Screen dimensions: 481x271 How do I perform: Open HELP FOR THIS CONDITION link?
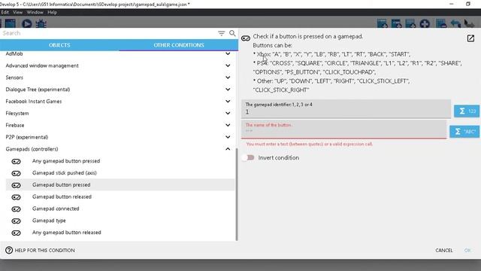40,250
